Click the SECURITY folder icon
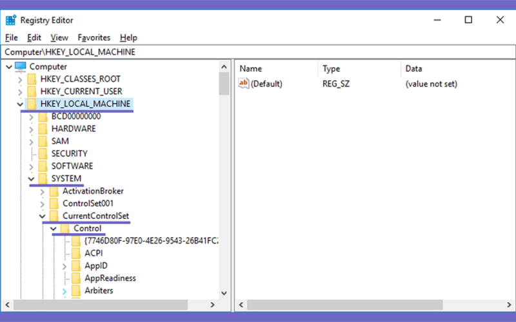This screenshot has height=322, width=516. point(43,154)
